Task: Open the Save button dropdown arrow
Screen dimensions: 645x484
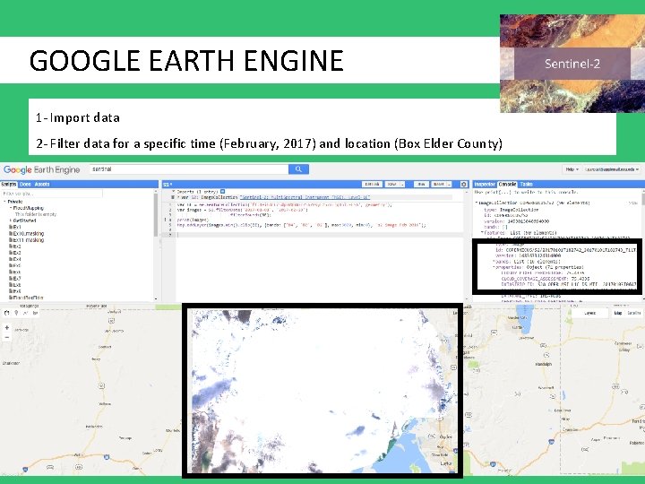Action: 402,185
